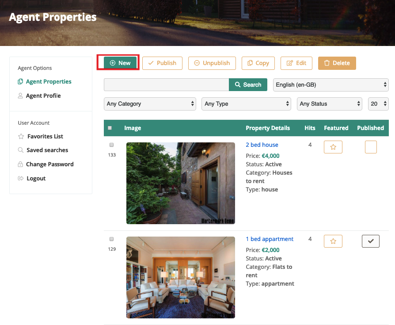The height and width of the screenshot is (325, 395).
Task: Tick the checkbox for property 129
Action: 111,239
